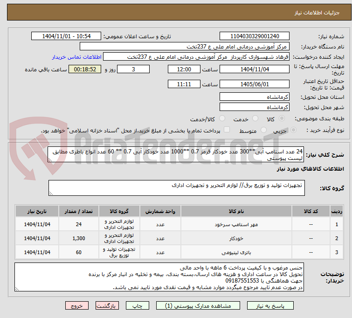This screenshot has height=318, width=352.
Task: Click the announcement date field 1404/11/01 - 10:54
Action: point(66,36)
